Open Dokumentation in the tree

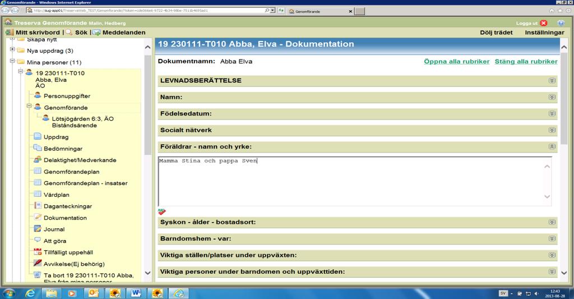[65, 218]
